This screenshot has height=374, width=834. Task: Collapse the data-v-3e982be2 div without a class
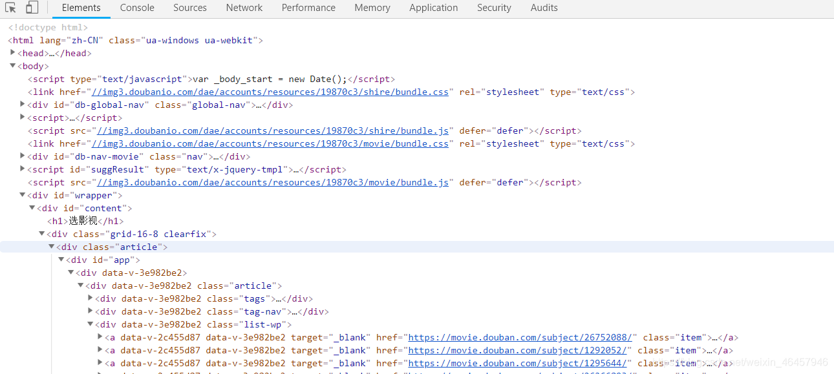(x=71, y=273)
